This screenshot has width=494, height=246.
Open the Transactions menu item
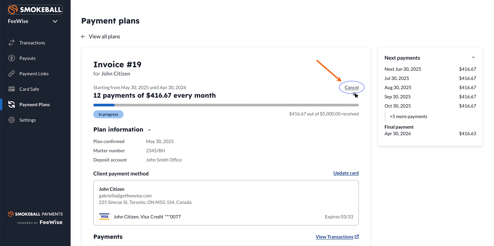[32, 43]
